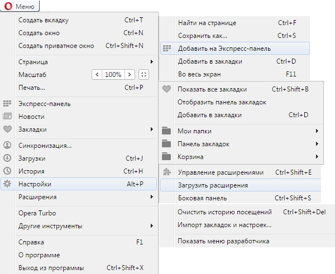335x274 pixels.
Task: Click the folder icon next to Панель закладок
Action: 166,143
